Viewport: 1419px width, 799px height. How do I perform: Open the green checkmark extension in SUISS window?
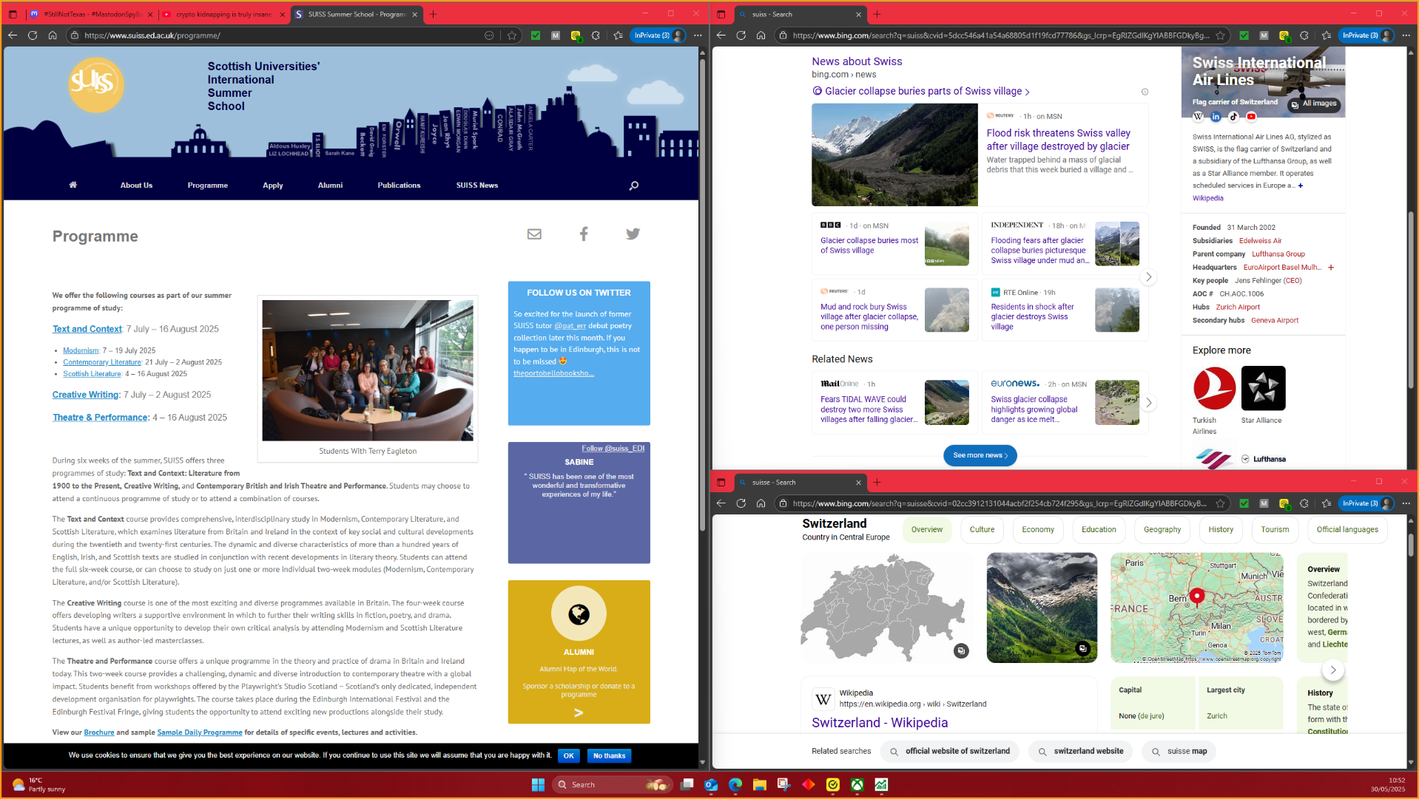536,35
